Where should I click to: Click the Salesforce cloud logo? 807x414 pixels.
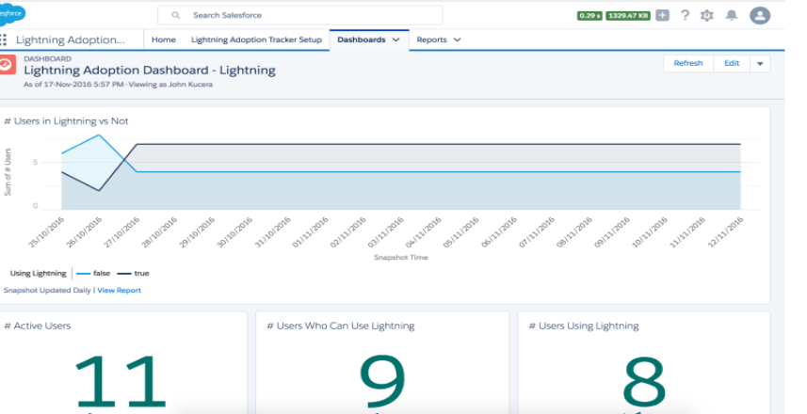point(11,14)
